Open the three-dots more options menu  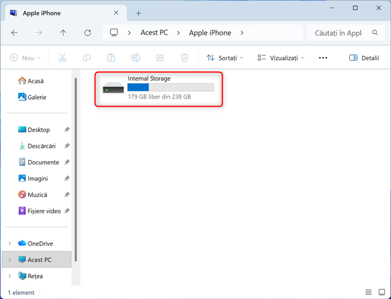point(323,58)
